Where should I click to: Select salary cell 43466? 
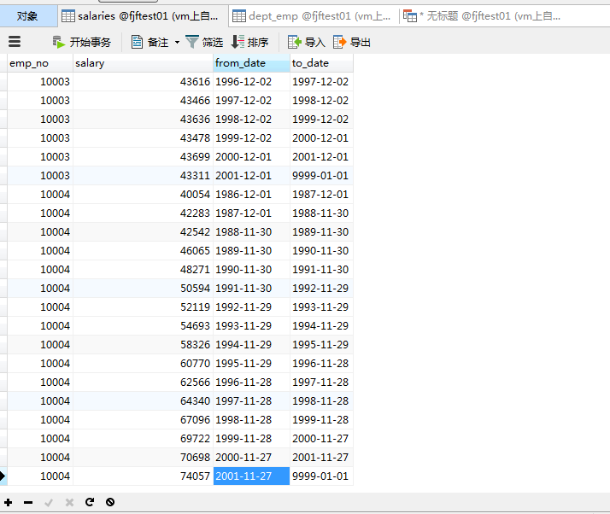(x=143, y=100)
